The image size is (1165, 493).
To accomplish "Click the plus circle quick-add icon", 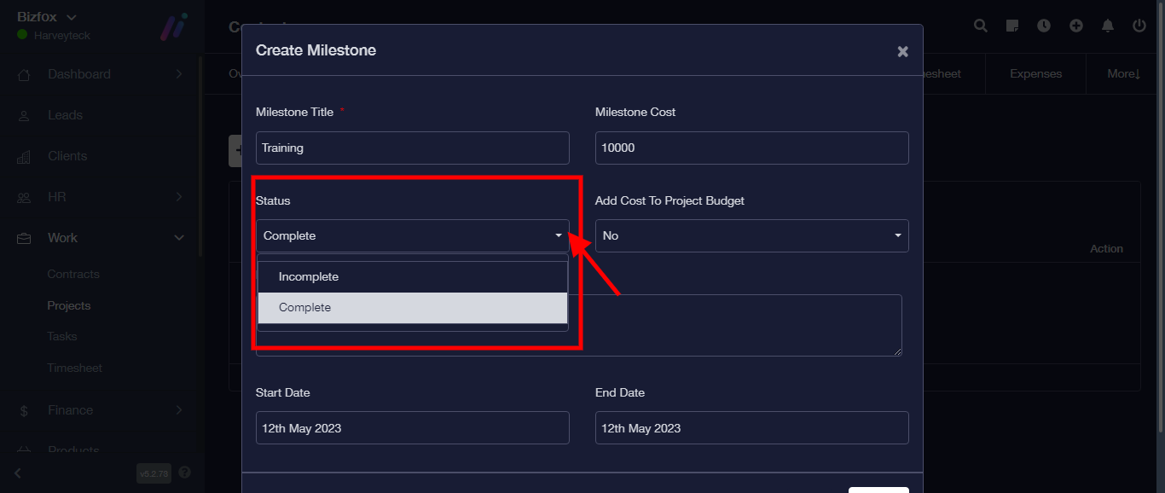I will tap(1076, 26).
